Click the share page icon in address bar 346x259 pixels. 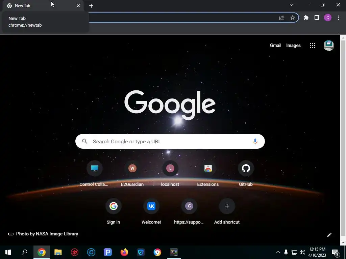click(282, 18)
